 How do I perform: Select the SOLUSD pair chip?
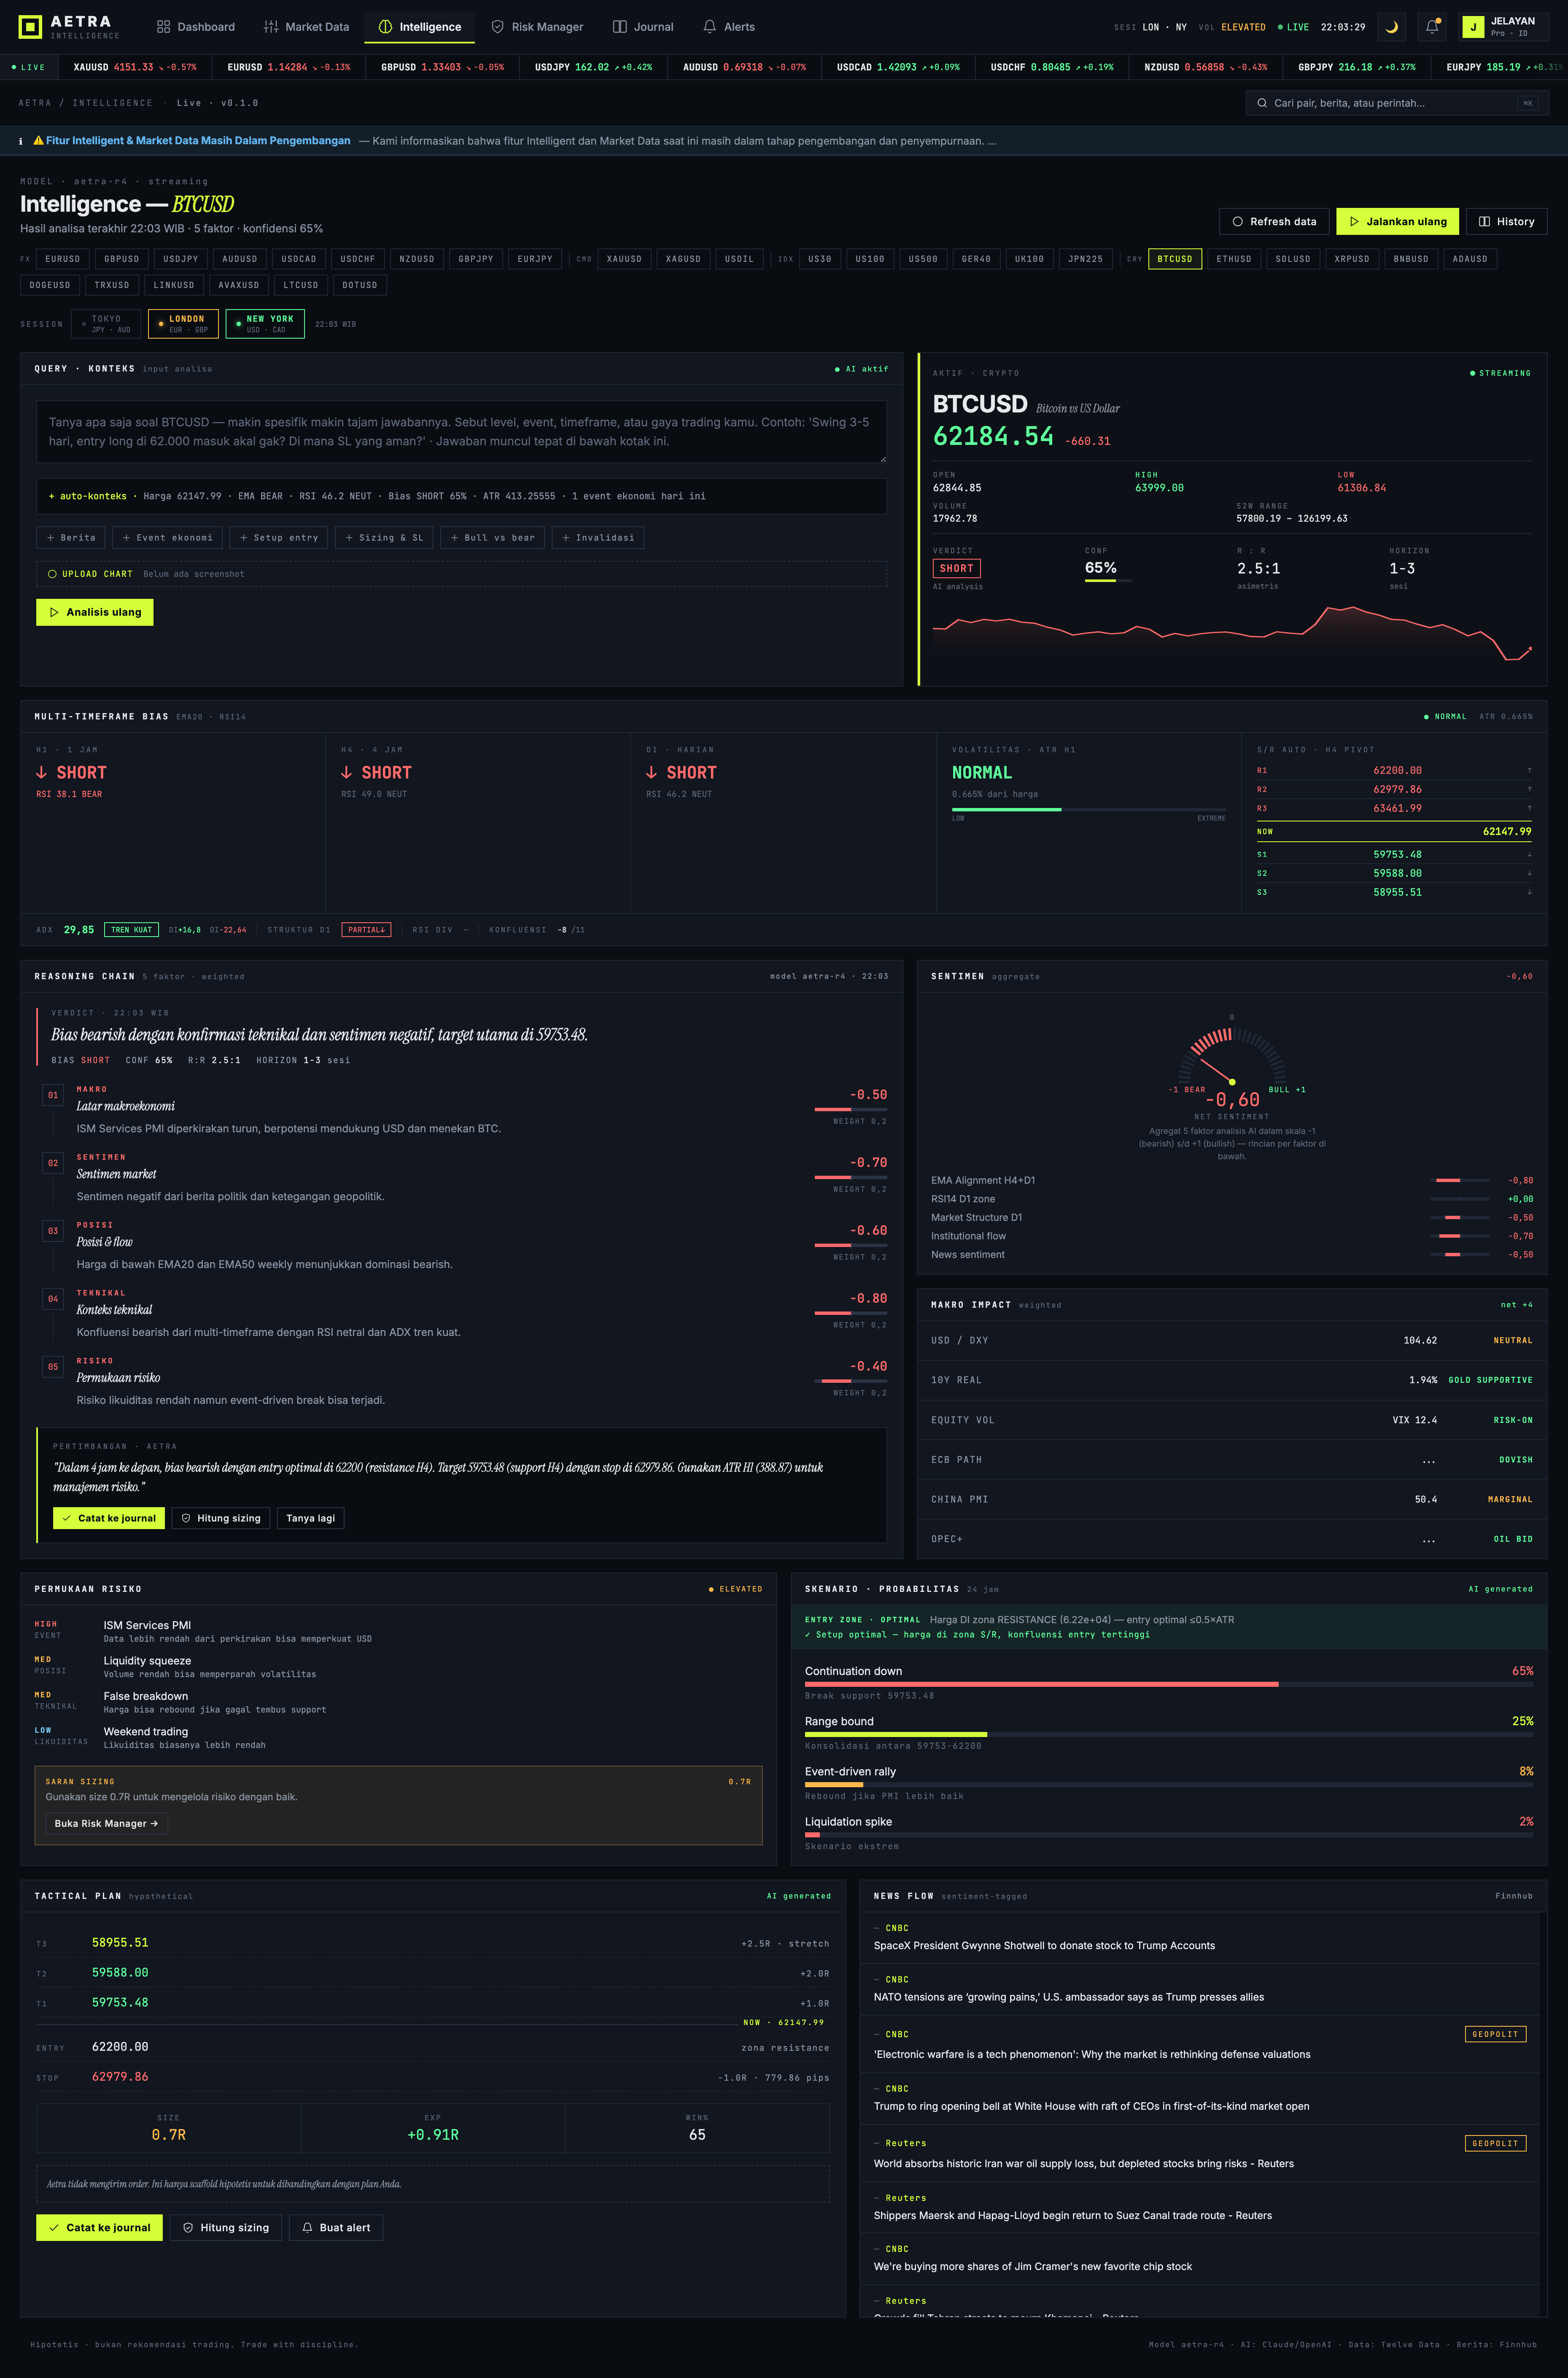[1292, 259]
